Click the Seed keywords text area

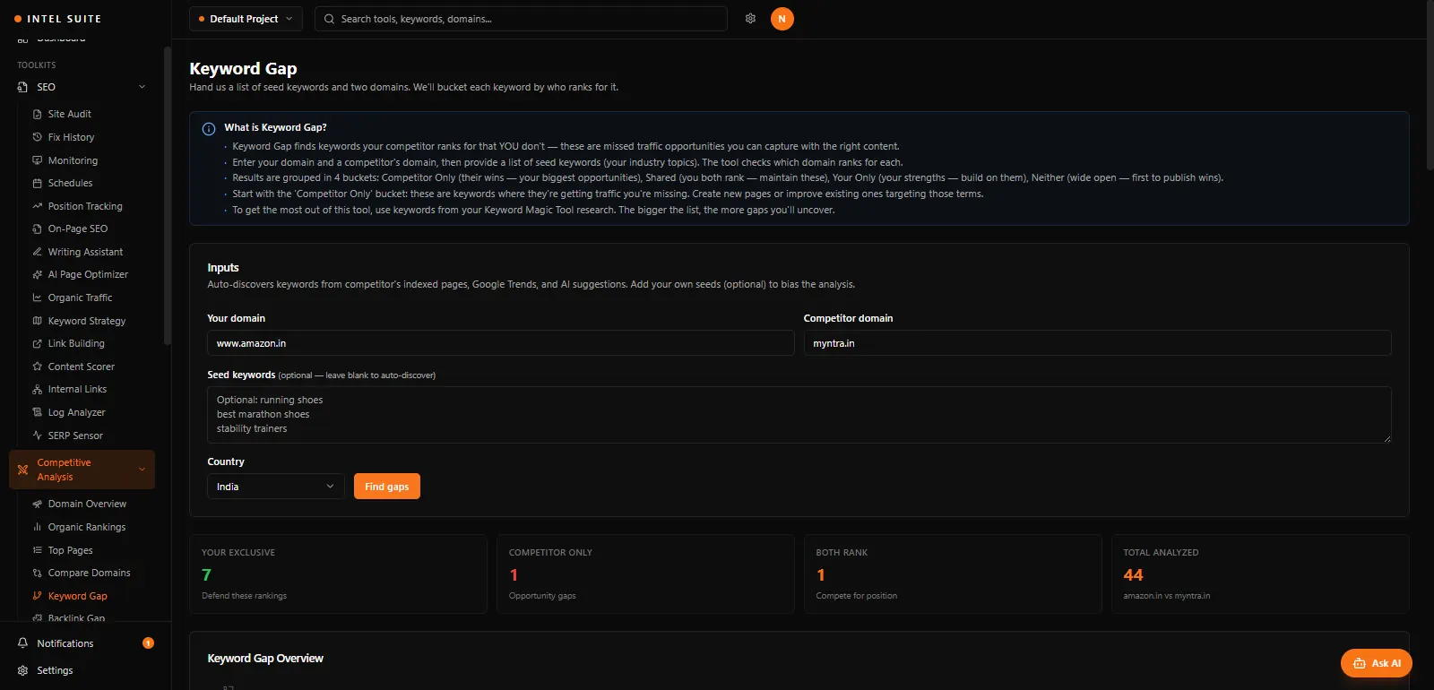point(799,415)
